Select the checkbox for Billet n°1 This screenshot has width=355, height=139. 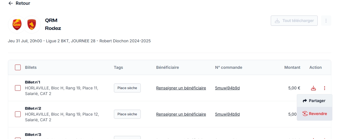coord(18,88)
